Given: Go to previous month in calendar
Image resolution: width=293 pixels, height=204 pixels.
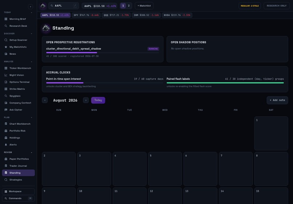Looking at the screenshot, I should point(45,100).
